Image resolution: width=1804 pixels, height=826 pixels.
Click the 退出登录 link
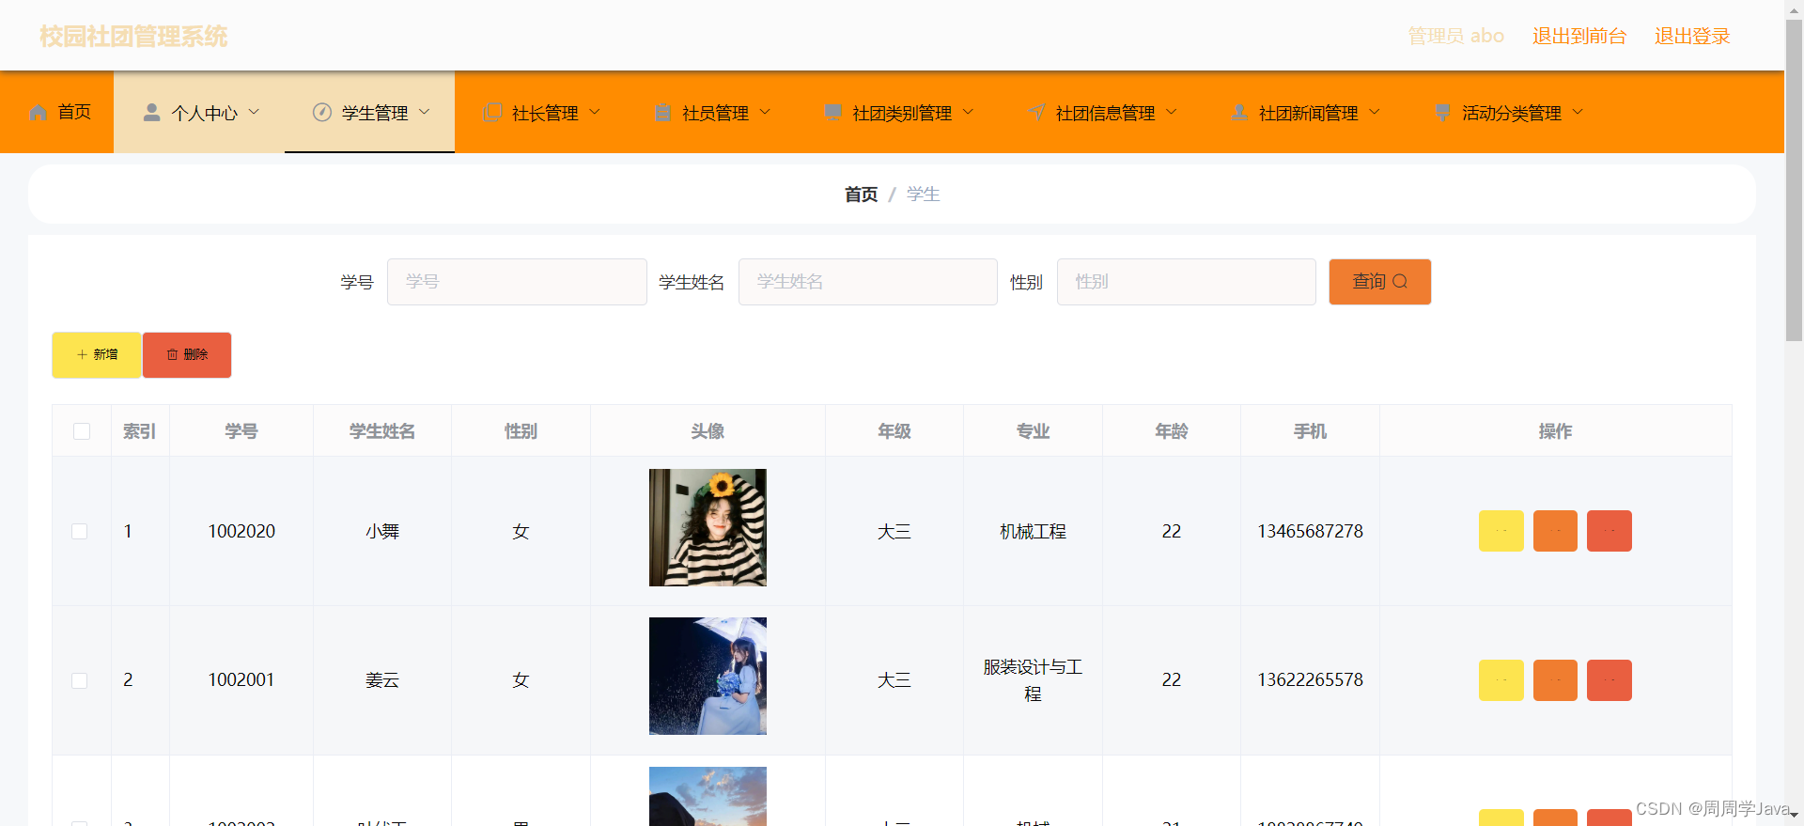click(x=1692, y=36)
